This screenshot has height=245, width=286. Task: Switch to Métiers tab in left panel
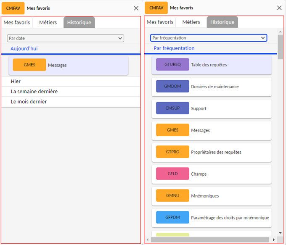48,22
